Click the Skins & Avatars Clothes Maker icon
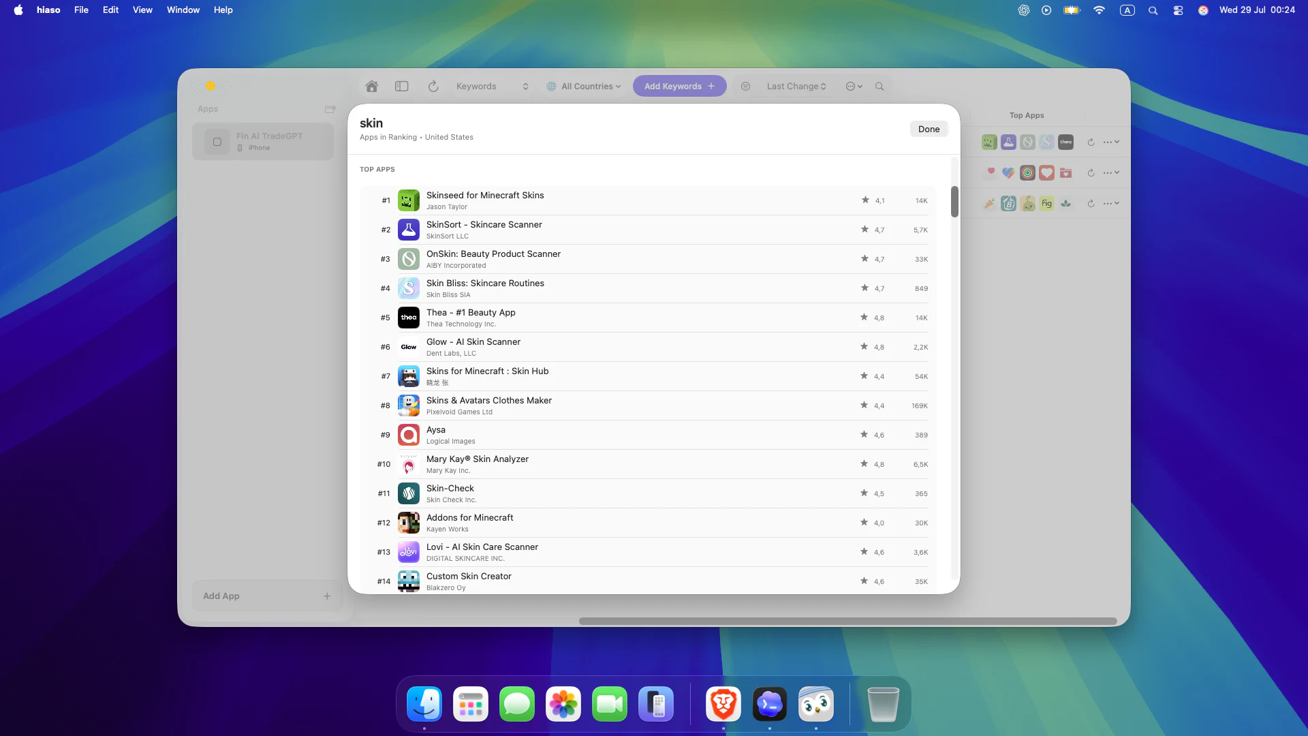 409,406
